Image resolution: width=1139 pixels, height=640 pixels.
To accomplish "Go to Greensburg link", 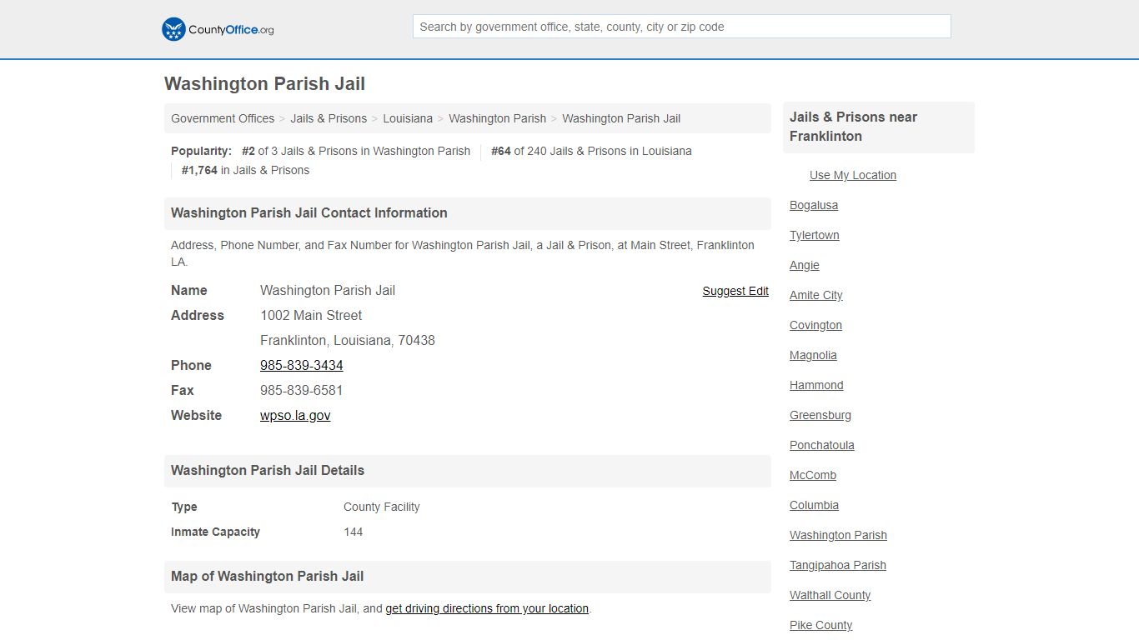I will [820, 415].
